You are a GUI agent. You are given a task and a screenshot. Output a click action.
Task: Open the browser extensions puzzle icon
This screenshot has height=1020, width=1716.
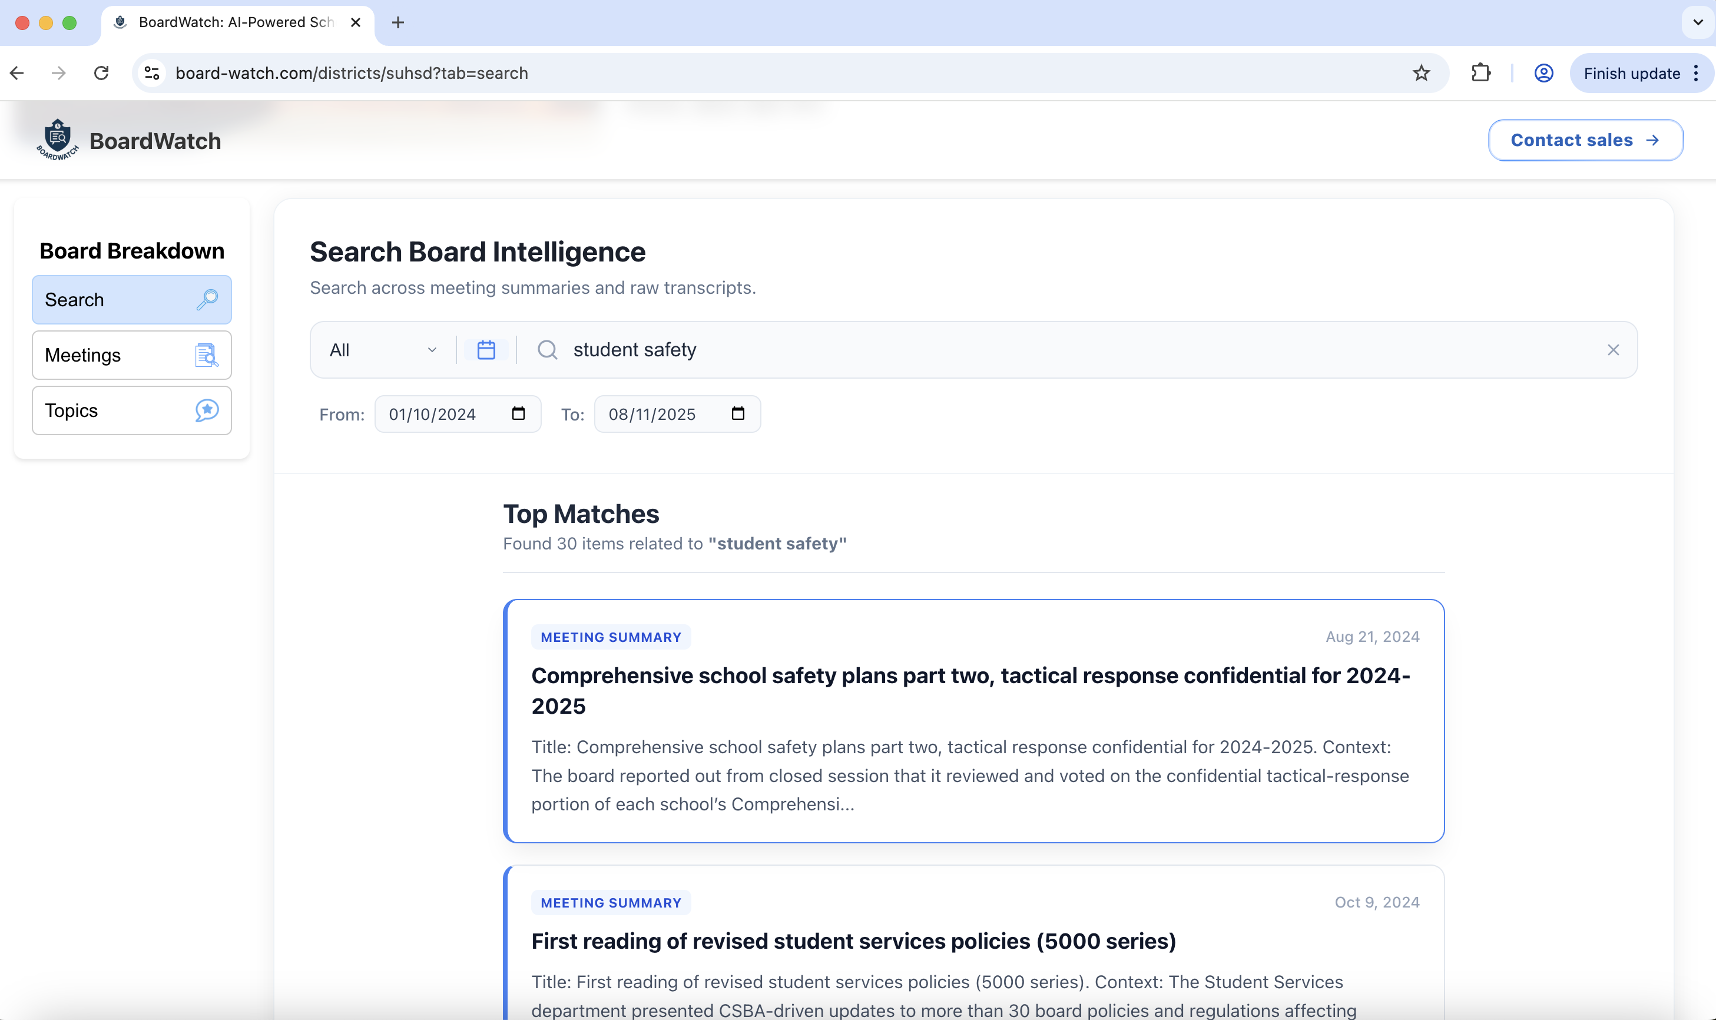[x=1480, y=73]
